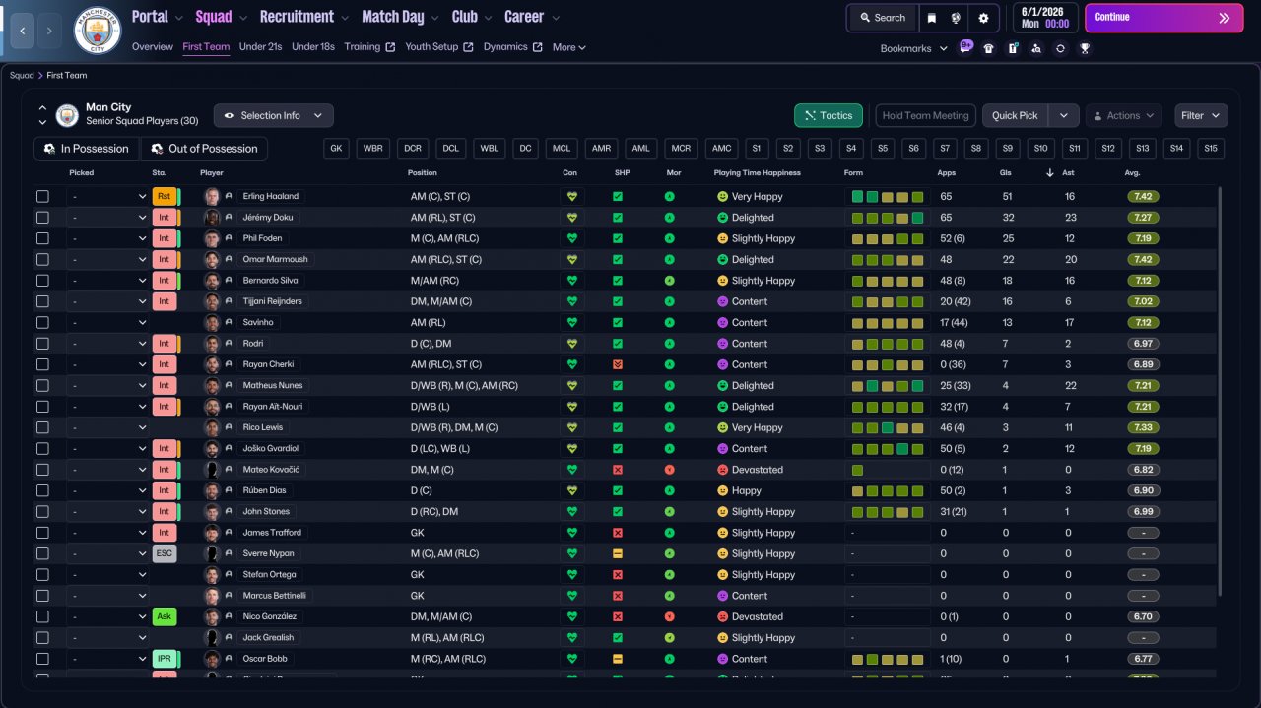Image resolution: width=1261 pixels, height=708 pixels.
Task: Assign the GK position slot
Action: click(x=337, y=149)
